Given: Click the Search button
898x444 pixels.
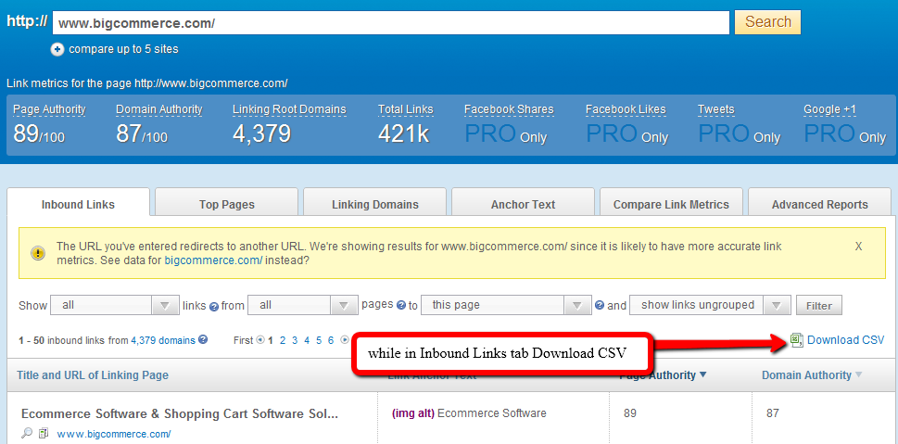Looking at the screenshot, I should tap(767, 22).
